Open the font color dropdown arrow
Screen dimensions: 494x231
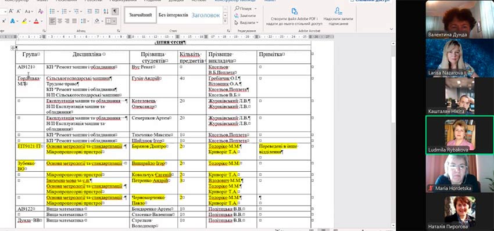(x=41, y=21)
